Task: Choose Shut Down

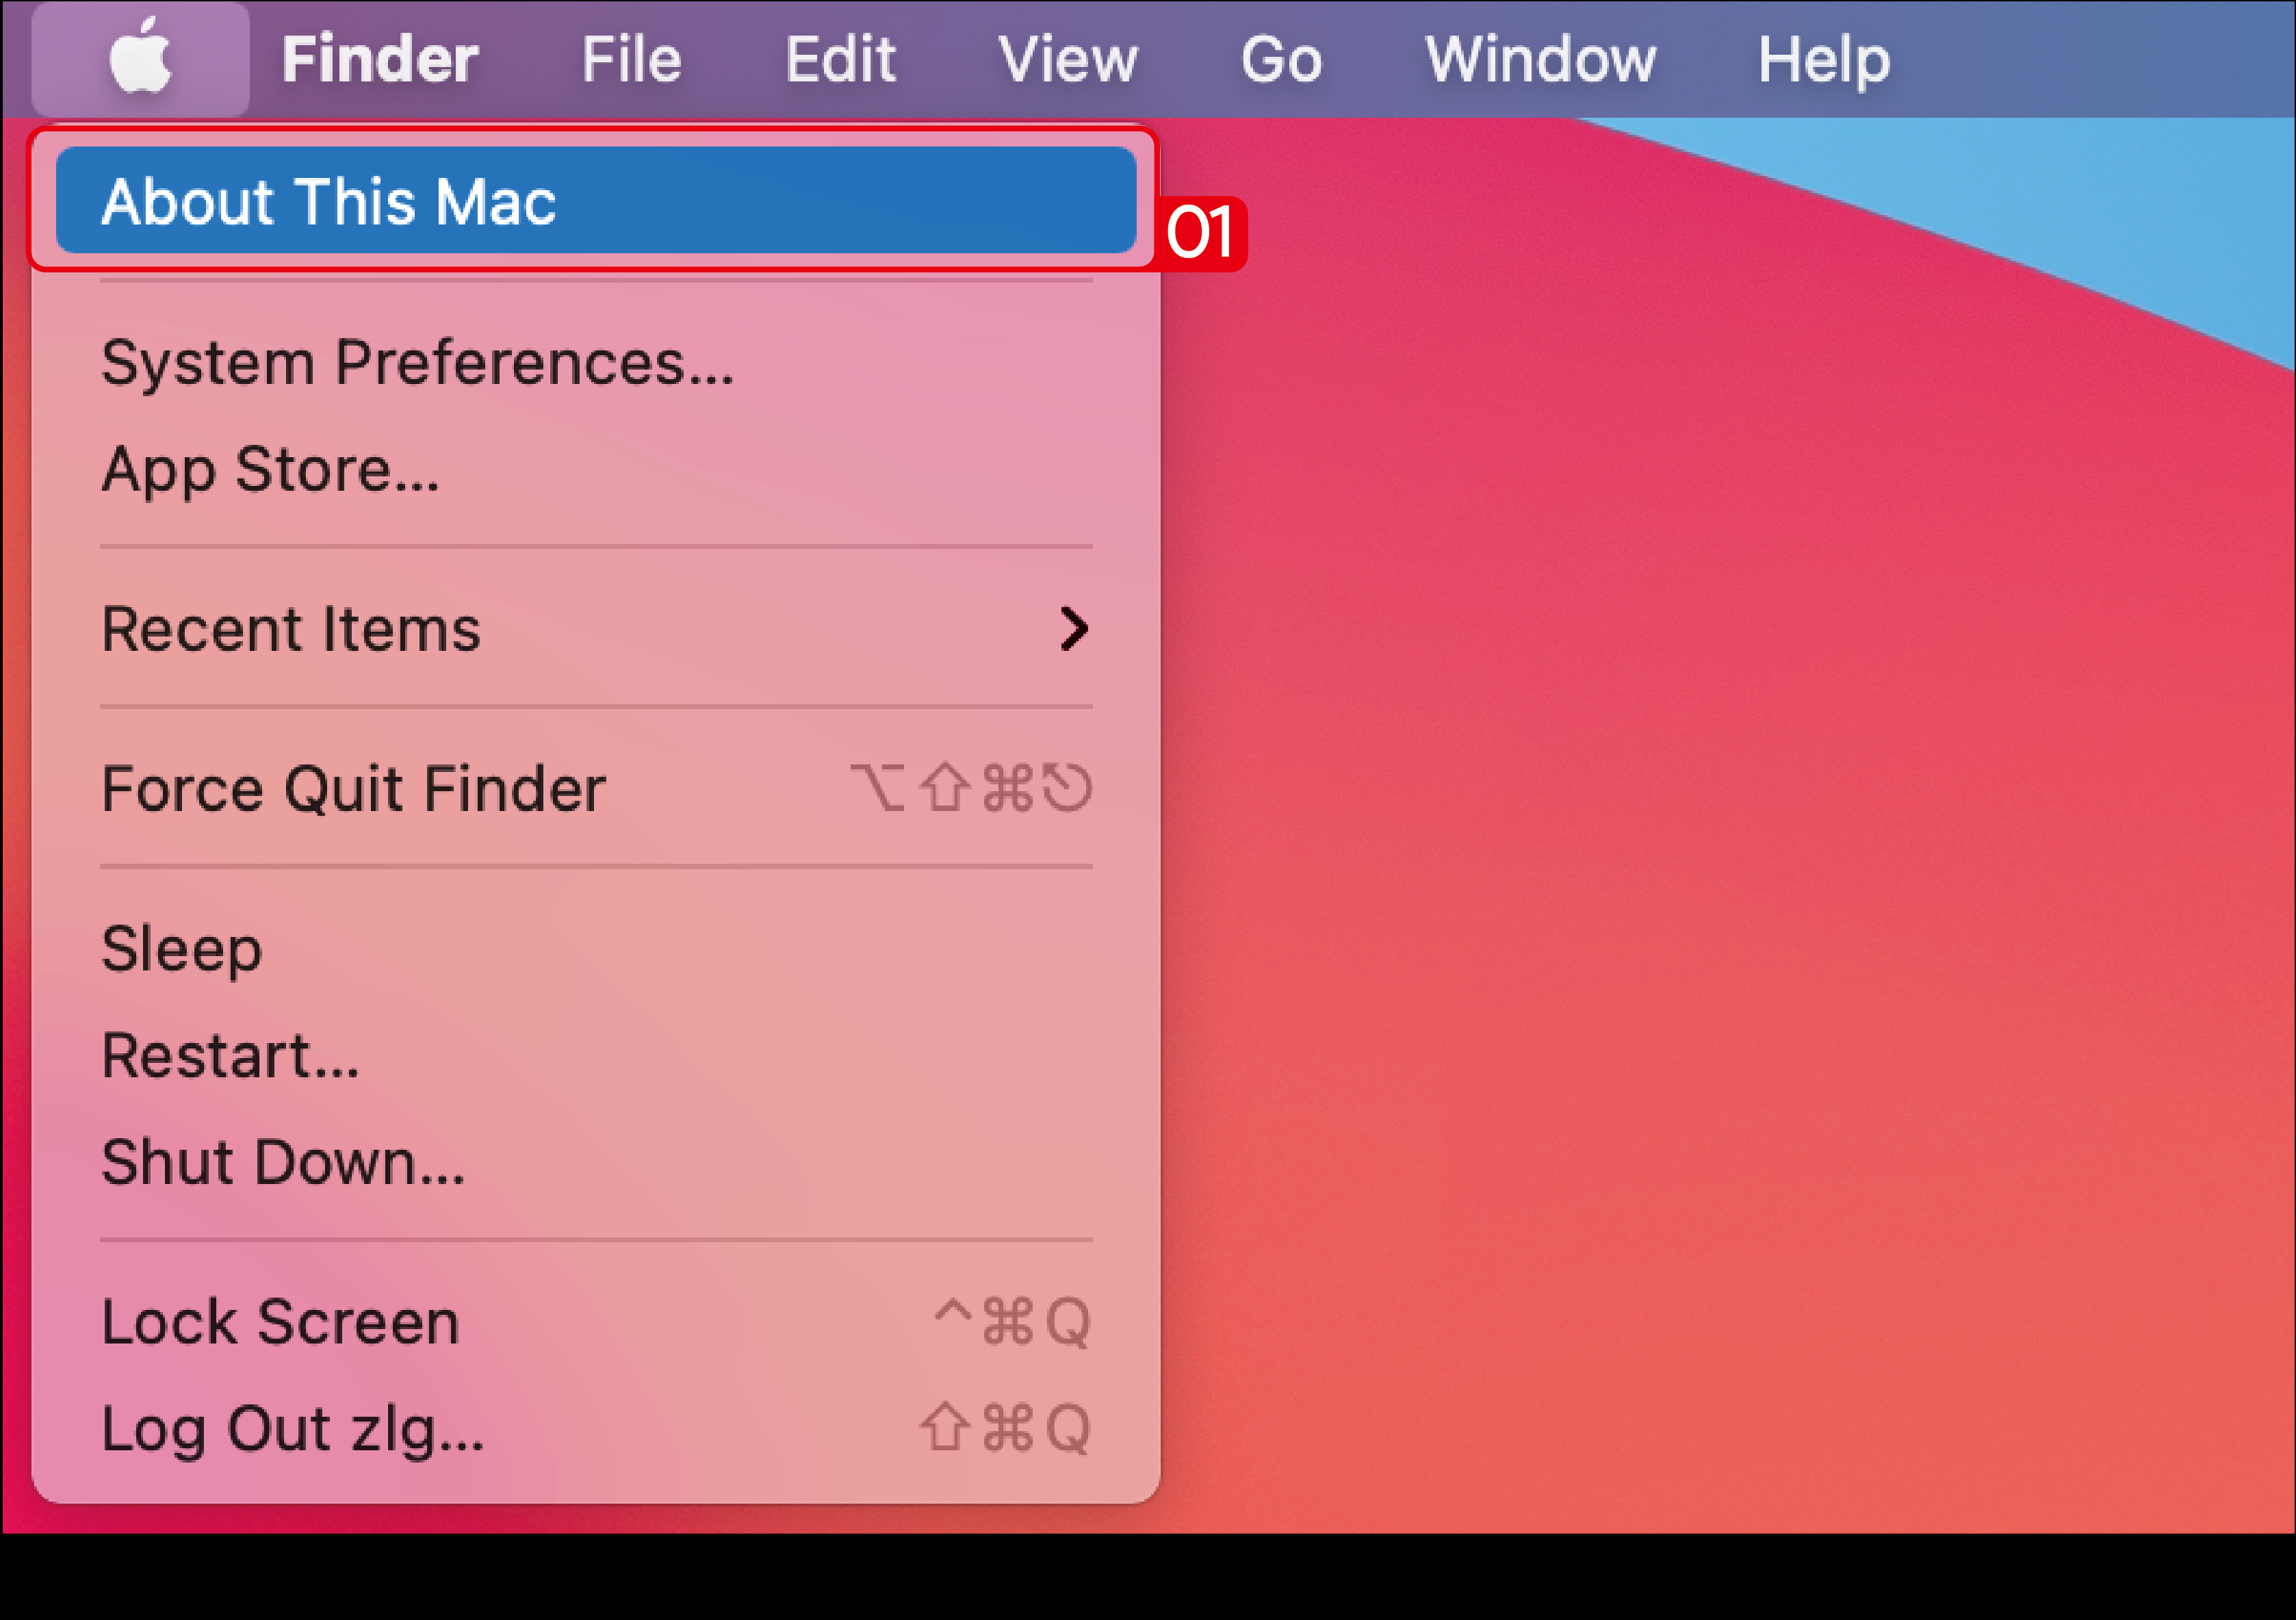Action: 283,1162
